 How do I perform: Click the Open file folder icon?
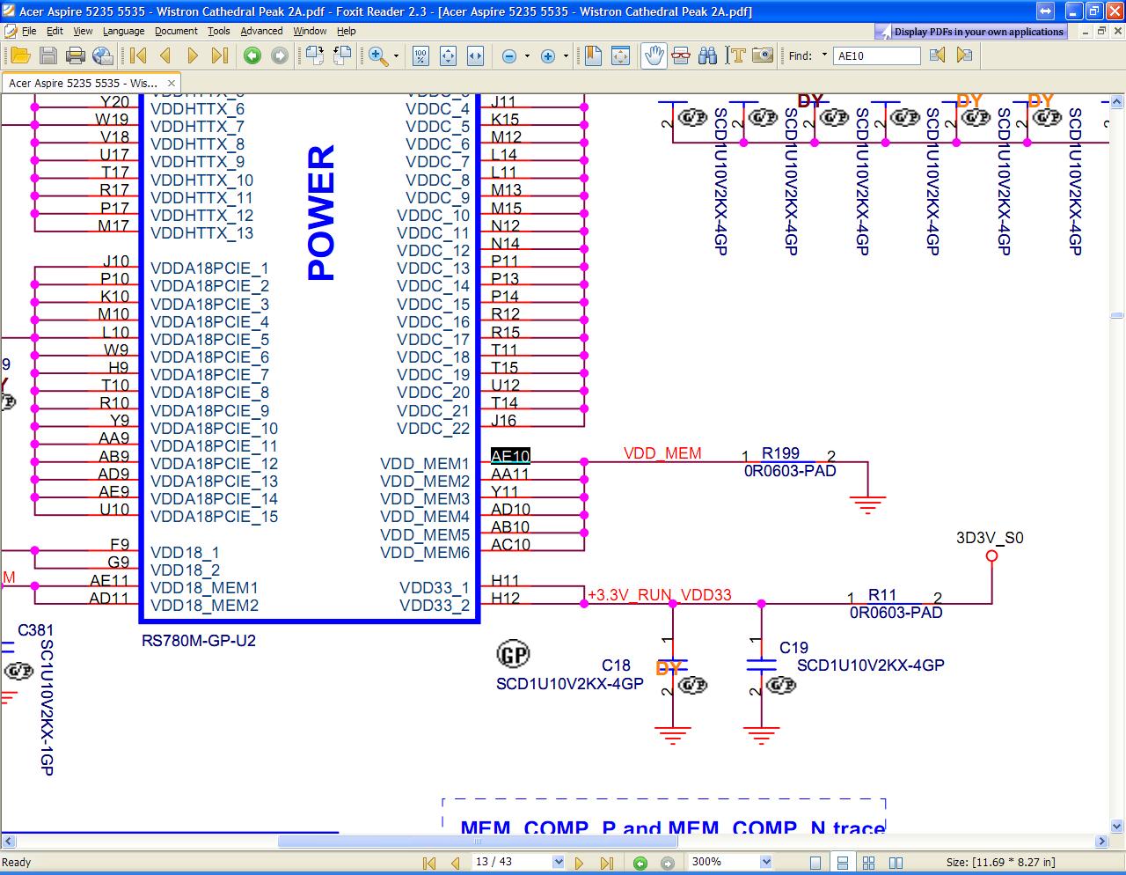click(x=20, y=55)
